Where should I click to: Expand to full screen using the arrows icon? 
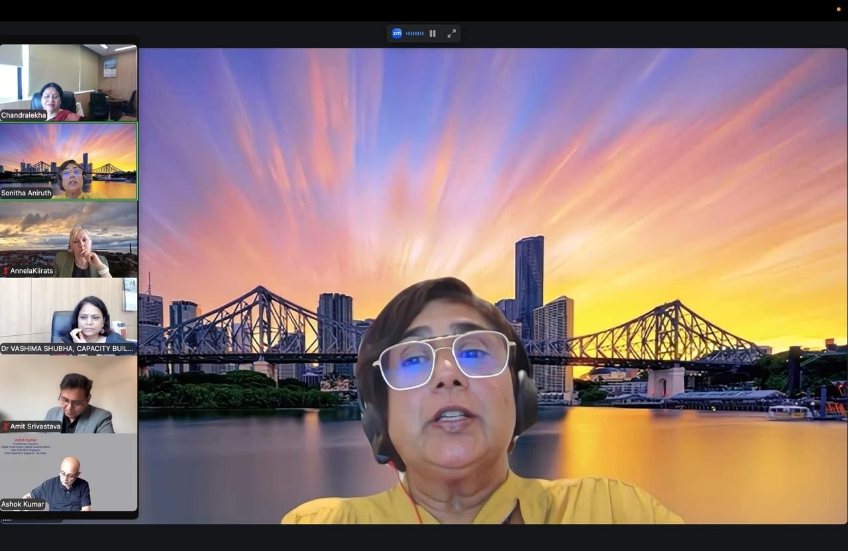[451, 33]
